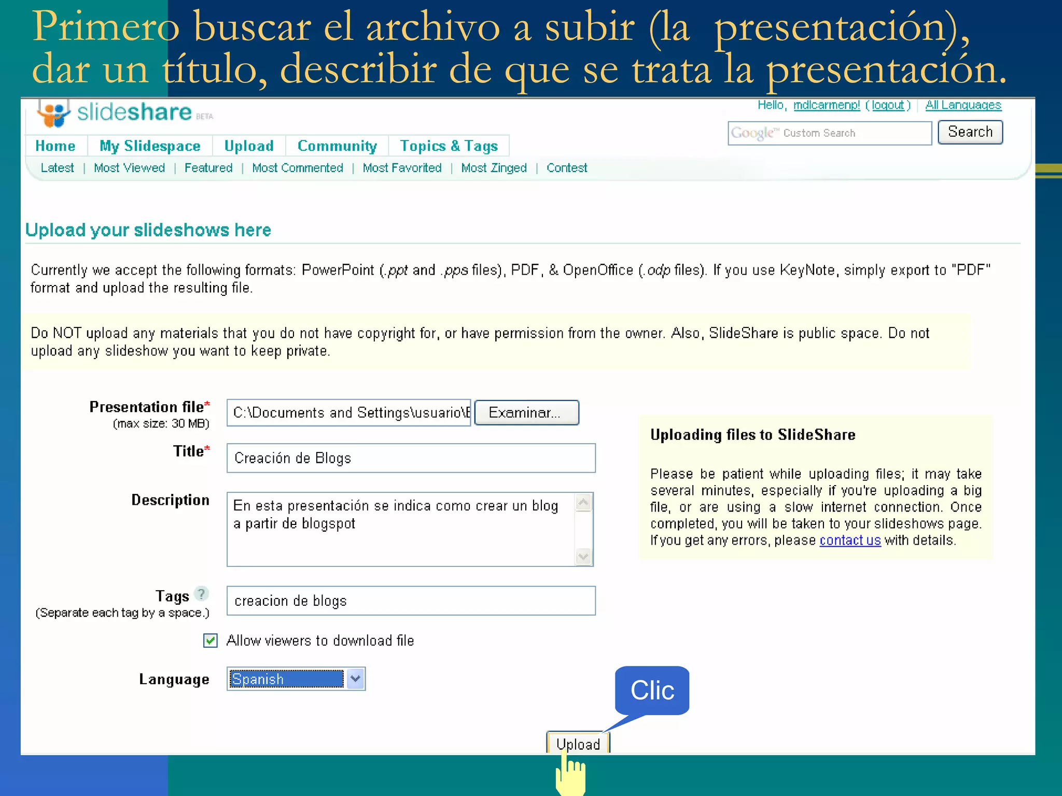Click the Tags input field
The height and width of the screenshot is (796, 1062).
pyautogui.click(x=411, y=601)
